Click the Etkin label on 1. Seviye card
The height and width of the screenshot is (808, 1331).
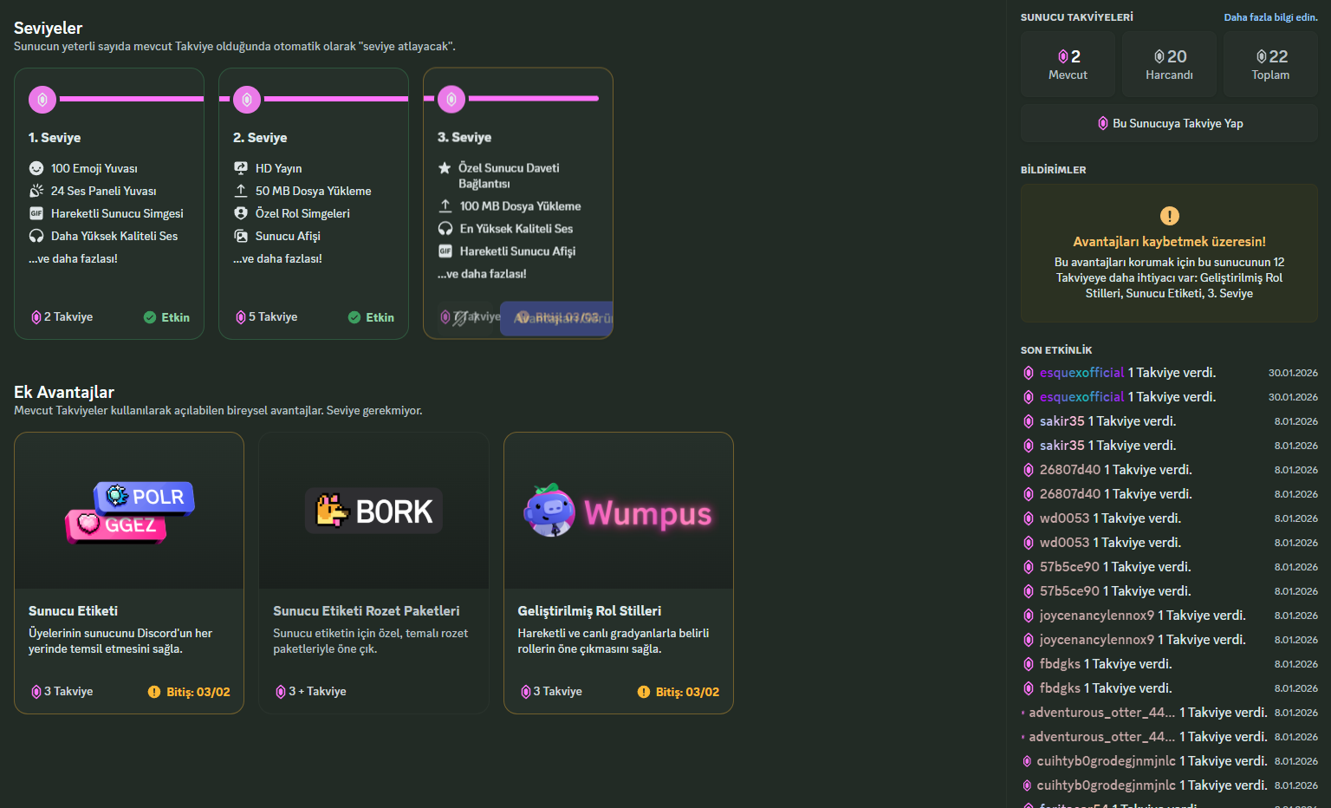(x=175, y=317)
